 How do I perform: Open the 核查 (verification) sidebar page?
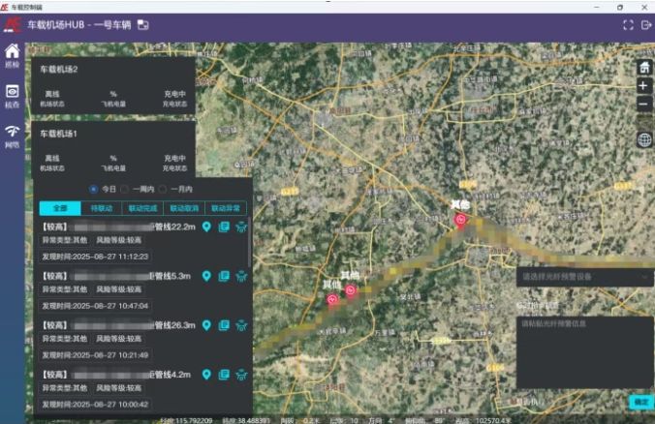[12, 95]
